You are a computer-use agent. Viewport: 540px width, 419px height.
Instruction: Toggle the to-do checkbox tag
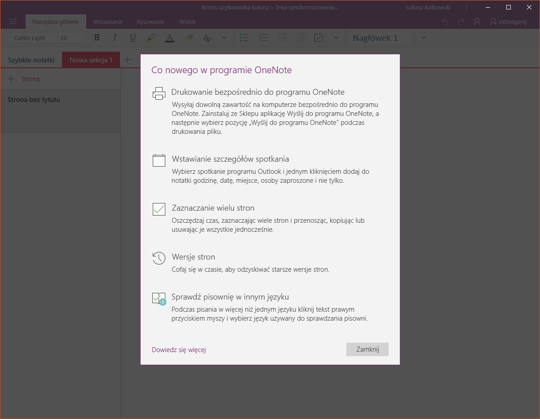point(319,38)
